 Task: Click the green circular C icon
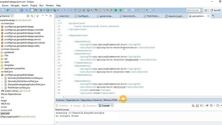tap(88, 10)
